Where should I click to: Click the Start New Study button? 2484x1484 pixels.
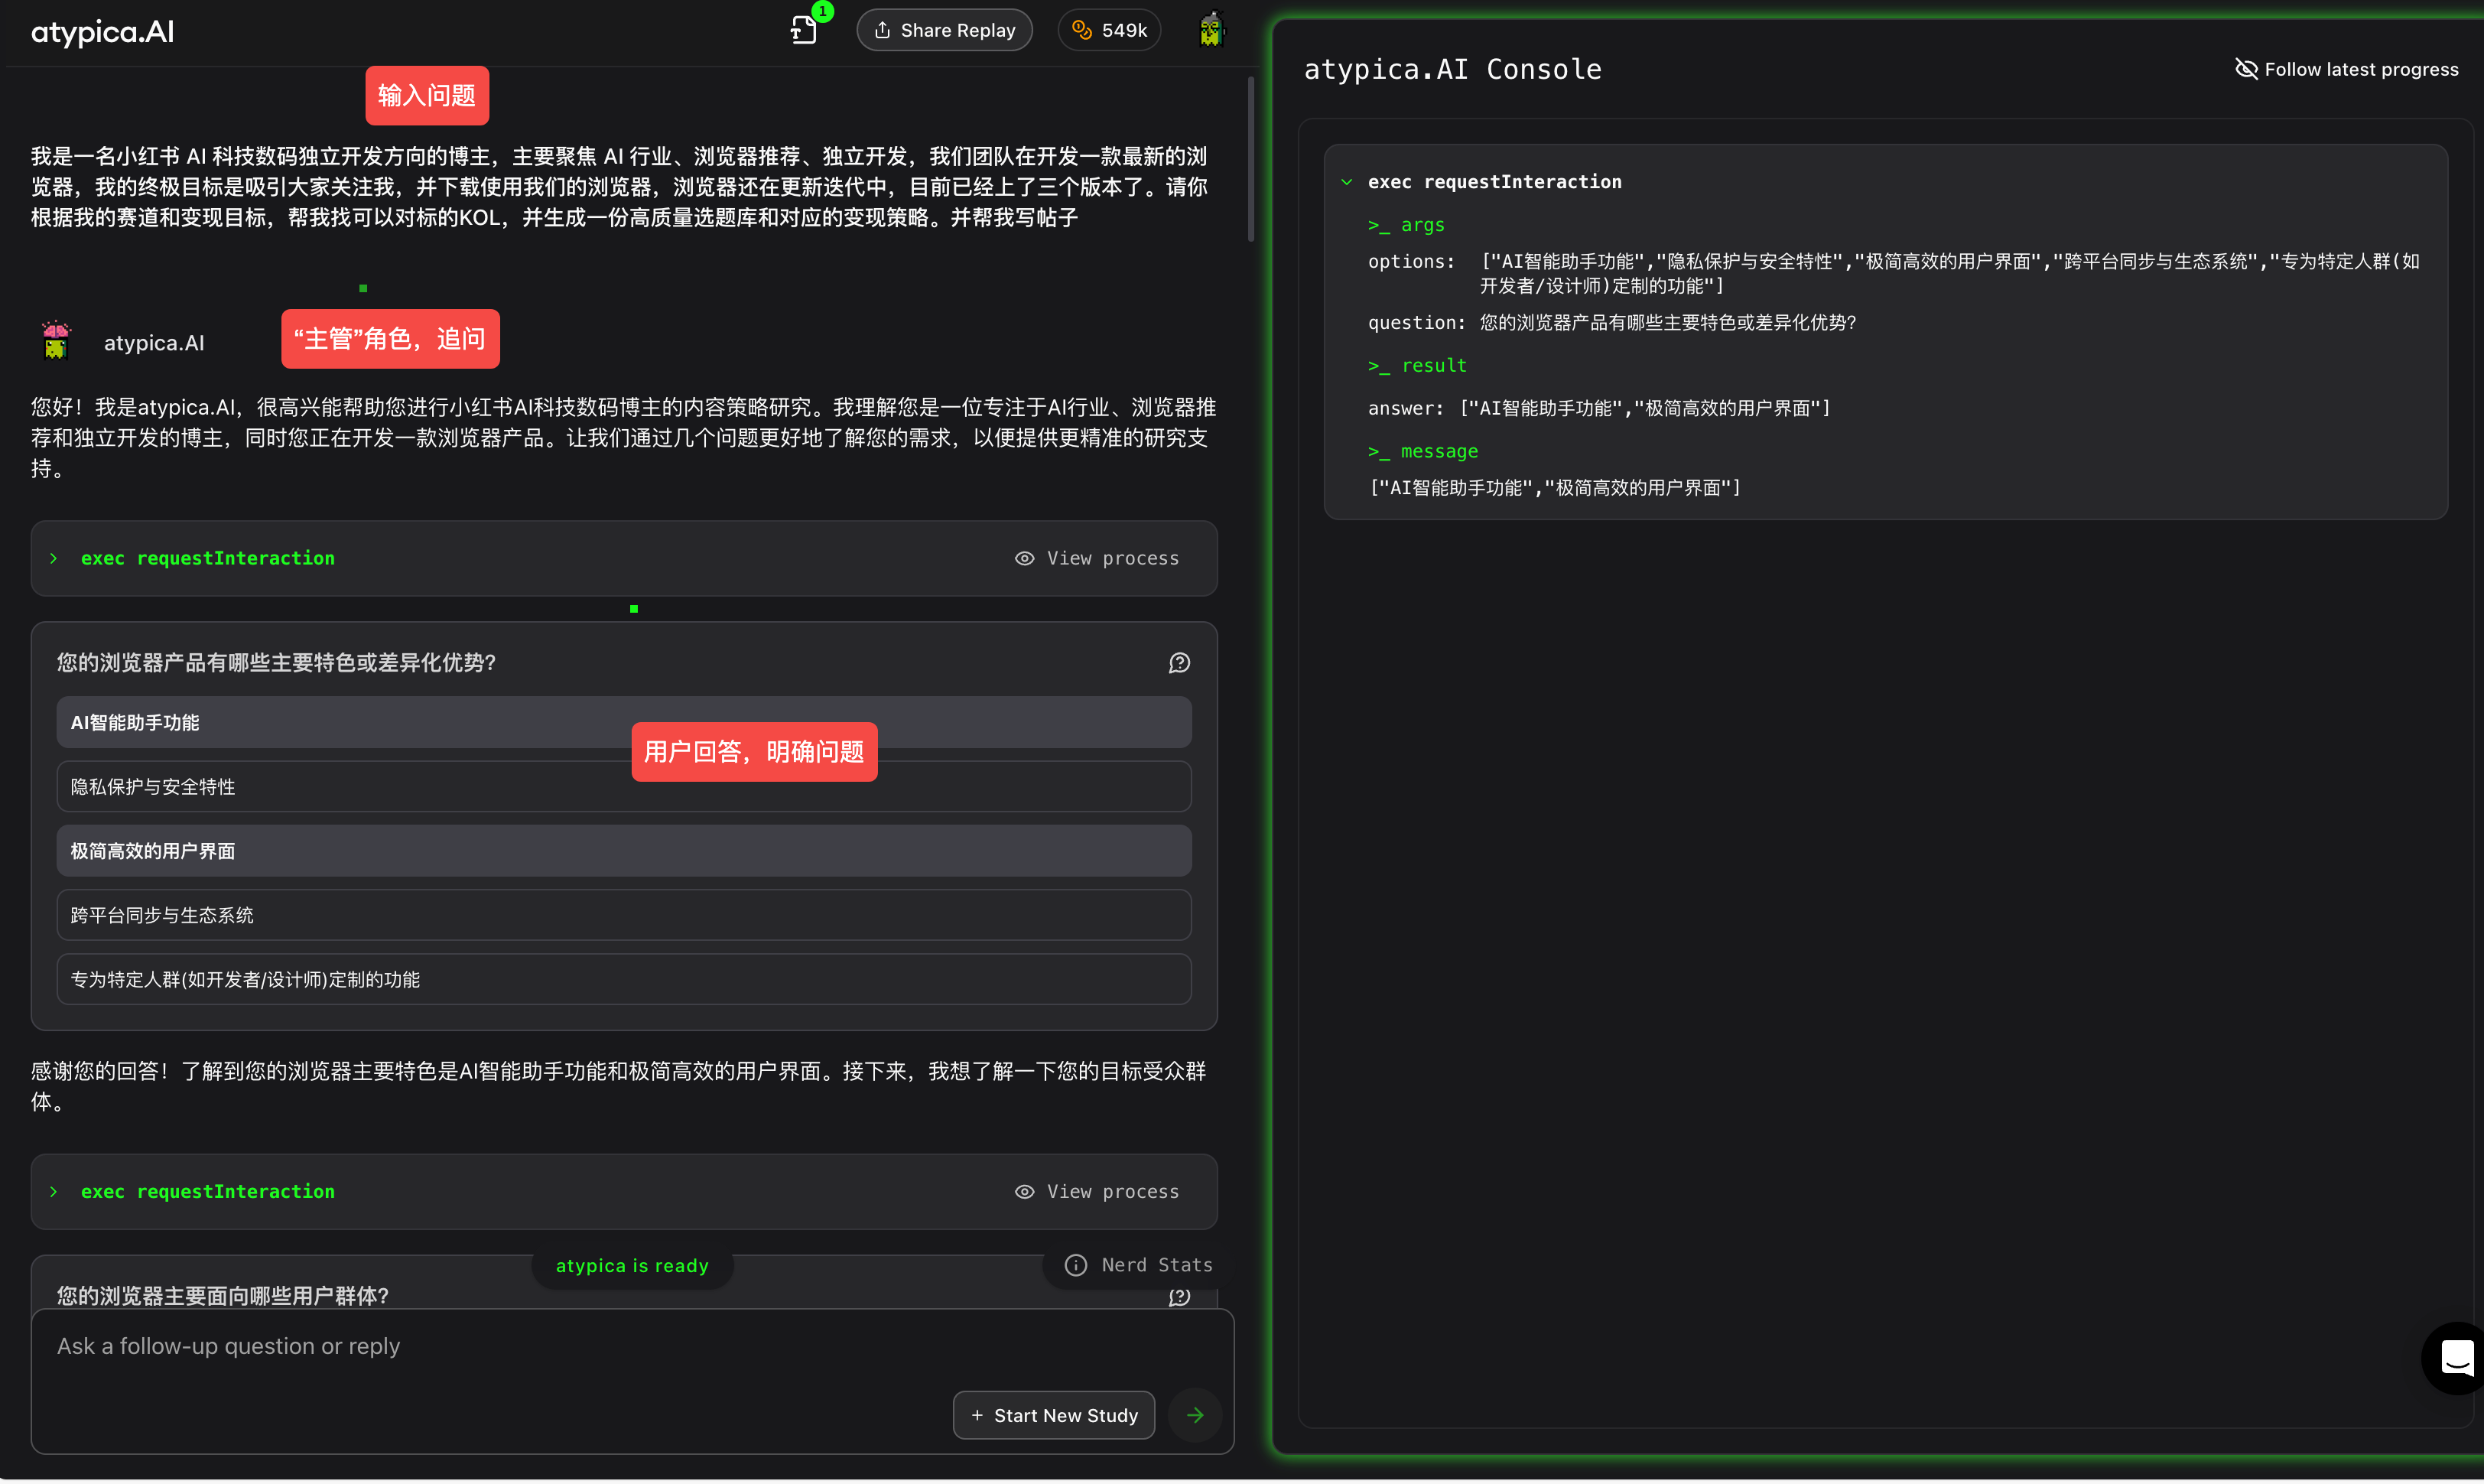[1054, 1415]
